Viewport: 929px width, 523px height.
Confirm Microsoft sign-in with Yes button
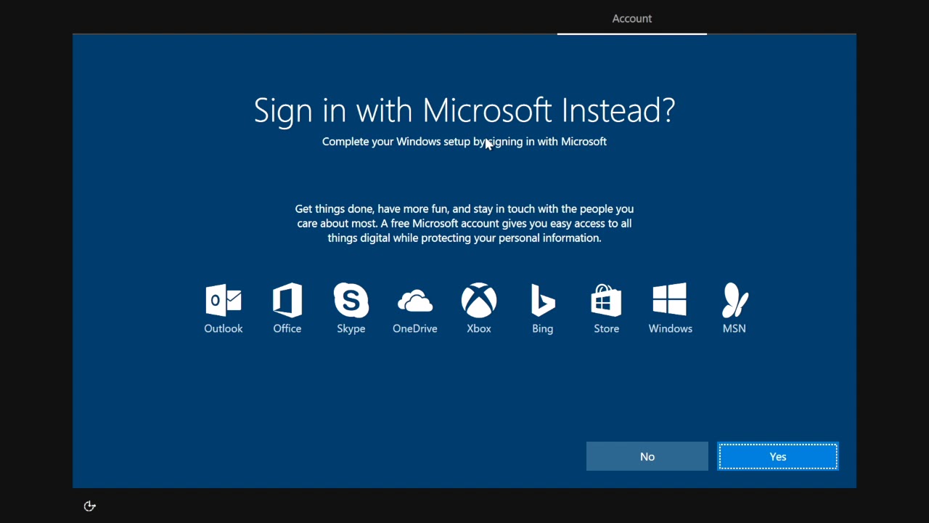tap(778, 456)
